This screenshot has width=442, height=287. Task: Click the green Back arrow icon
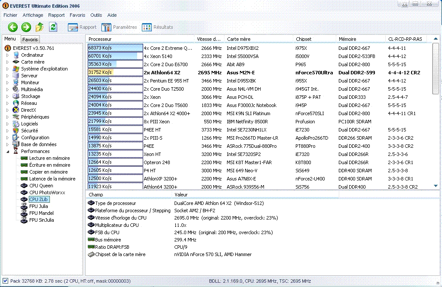click(x=13, y=27)
